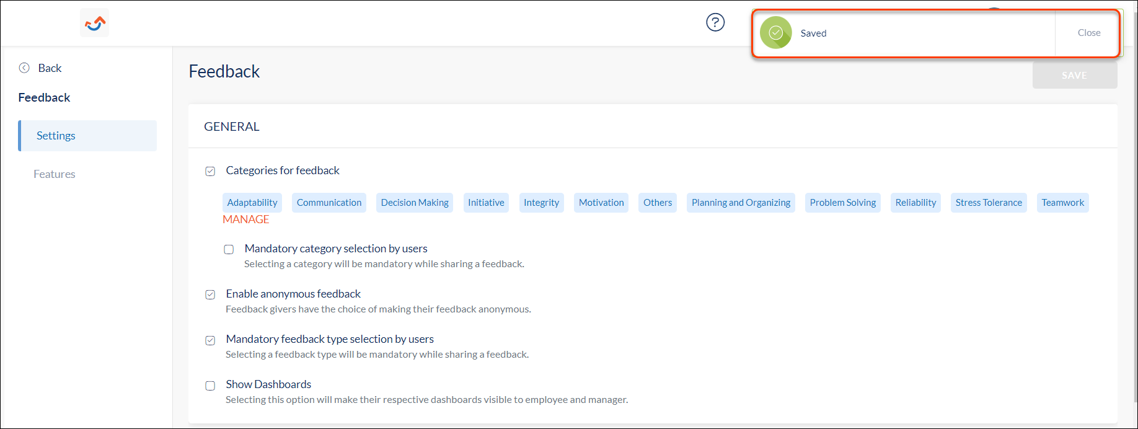Go Back from Feedback settings
This screenshot has width=1138, height=429.
pos(50,68)
